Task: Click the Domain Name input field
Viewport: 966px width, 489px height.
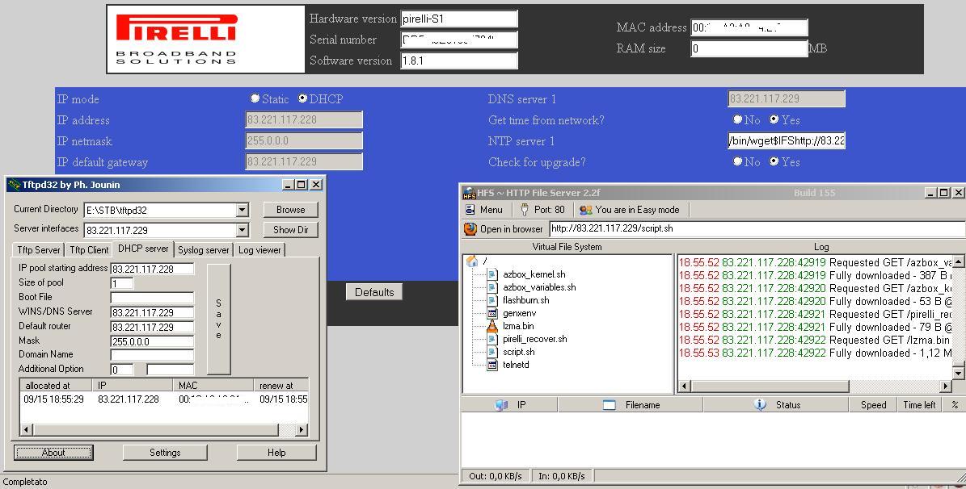Action: tap(152, 355)
